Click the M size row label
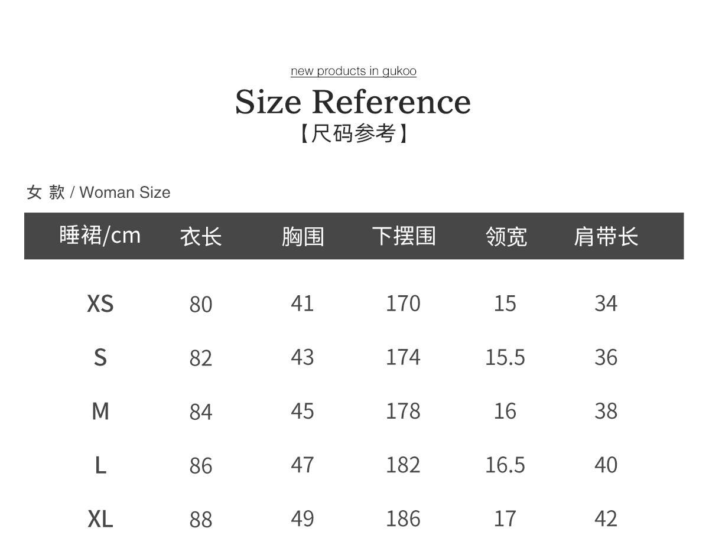The image size is (709, 545). [x=100, y=411]
